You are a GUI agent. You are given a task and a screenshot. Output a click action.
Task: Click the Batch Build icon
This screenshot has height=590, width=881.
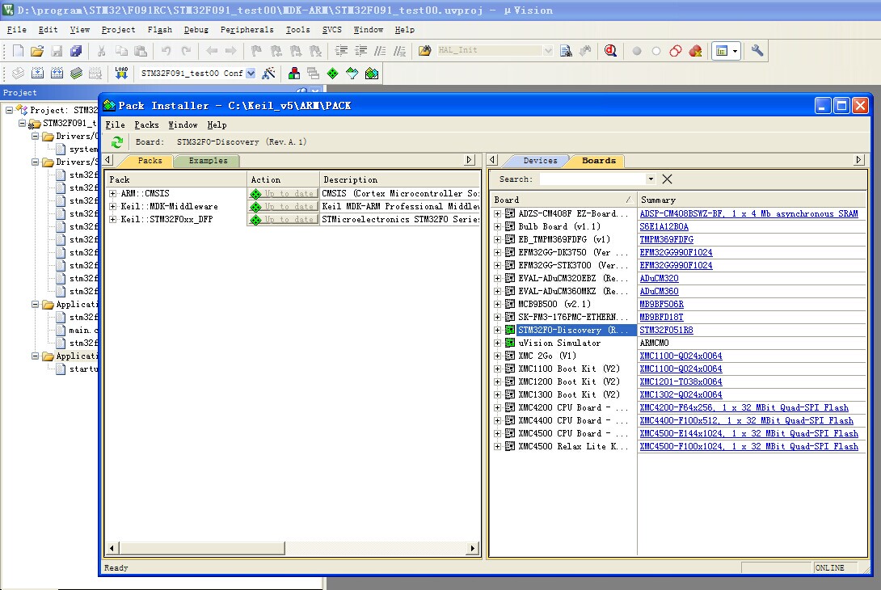(77, 73)
